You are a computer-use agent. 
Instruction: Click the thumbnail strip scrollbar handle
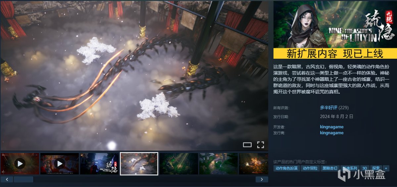click(24, 179)
